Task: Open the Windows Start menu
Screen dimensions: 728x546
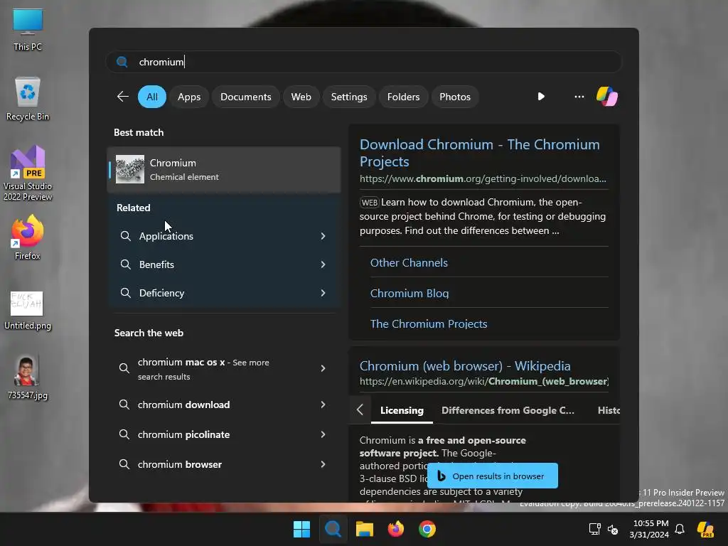Action: tap(301, 529)
